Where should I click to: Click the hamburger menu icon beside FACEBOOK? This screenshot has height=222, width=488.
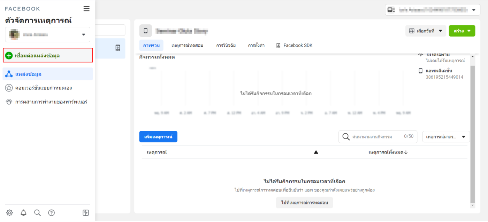[86, 9]
